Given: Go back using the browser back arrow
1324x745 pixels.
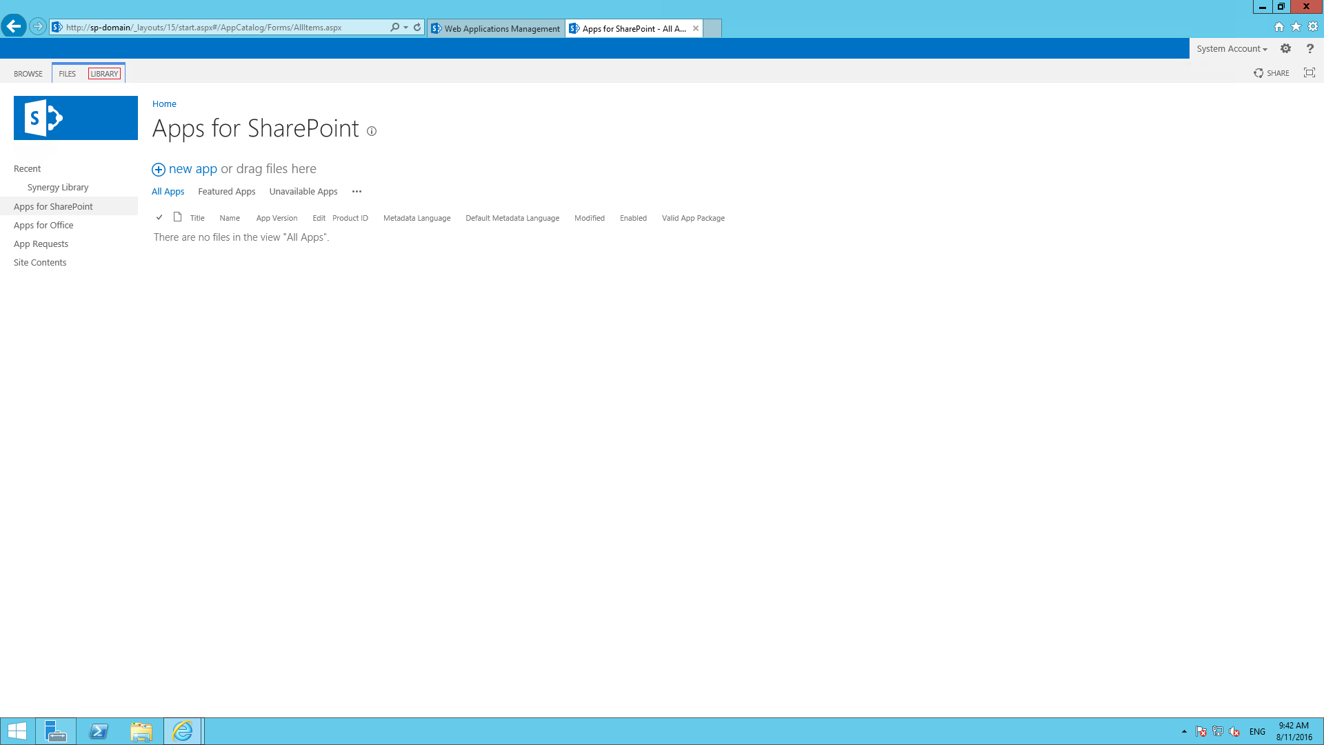Looking at the screenshot, I should 14,27.
